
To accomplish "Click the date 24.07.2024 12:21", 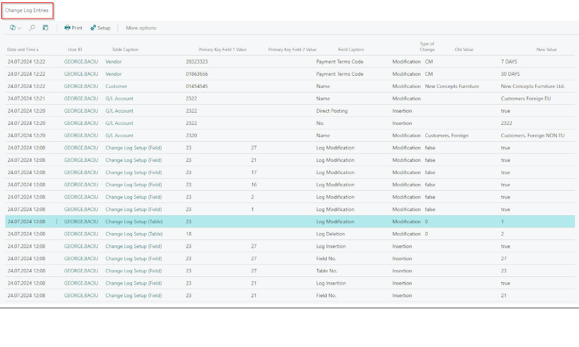I will click(27, 98).
